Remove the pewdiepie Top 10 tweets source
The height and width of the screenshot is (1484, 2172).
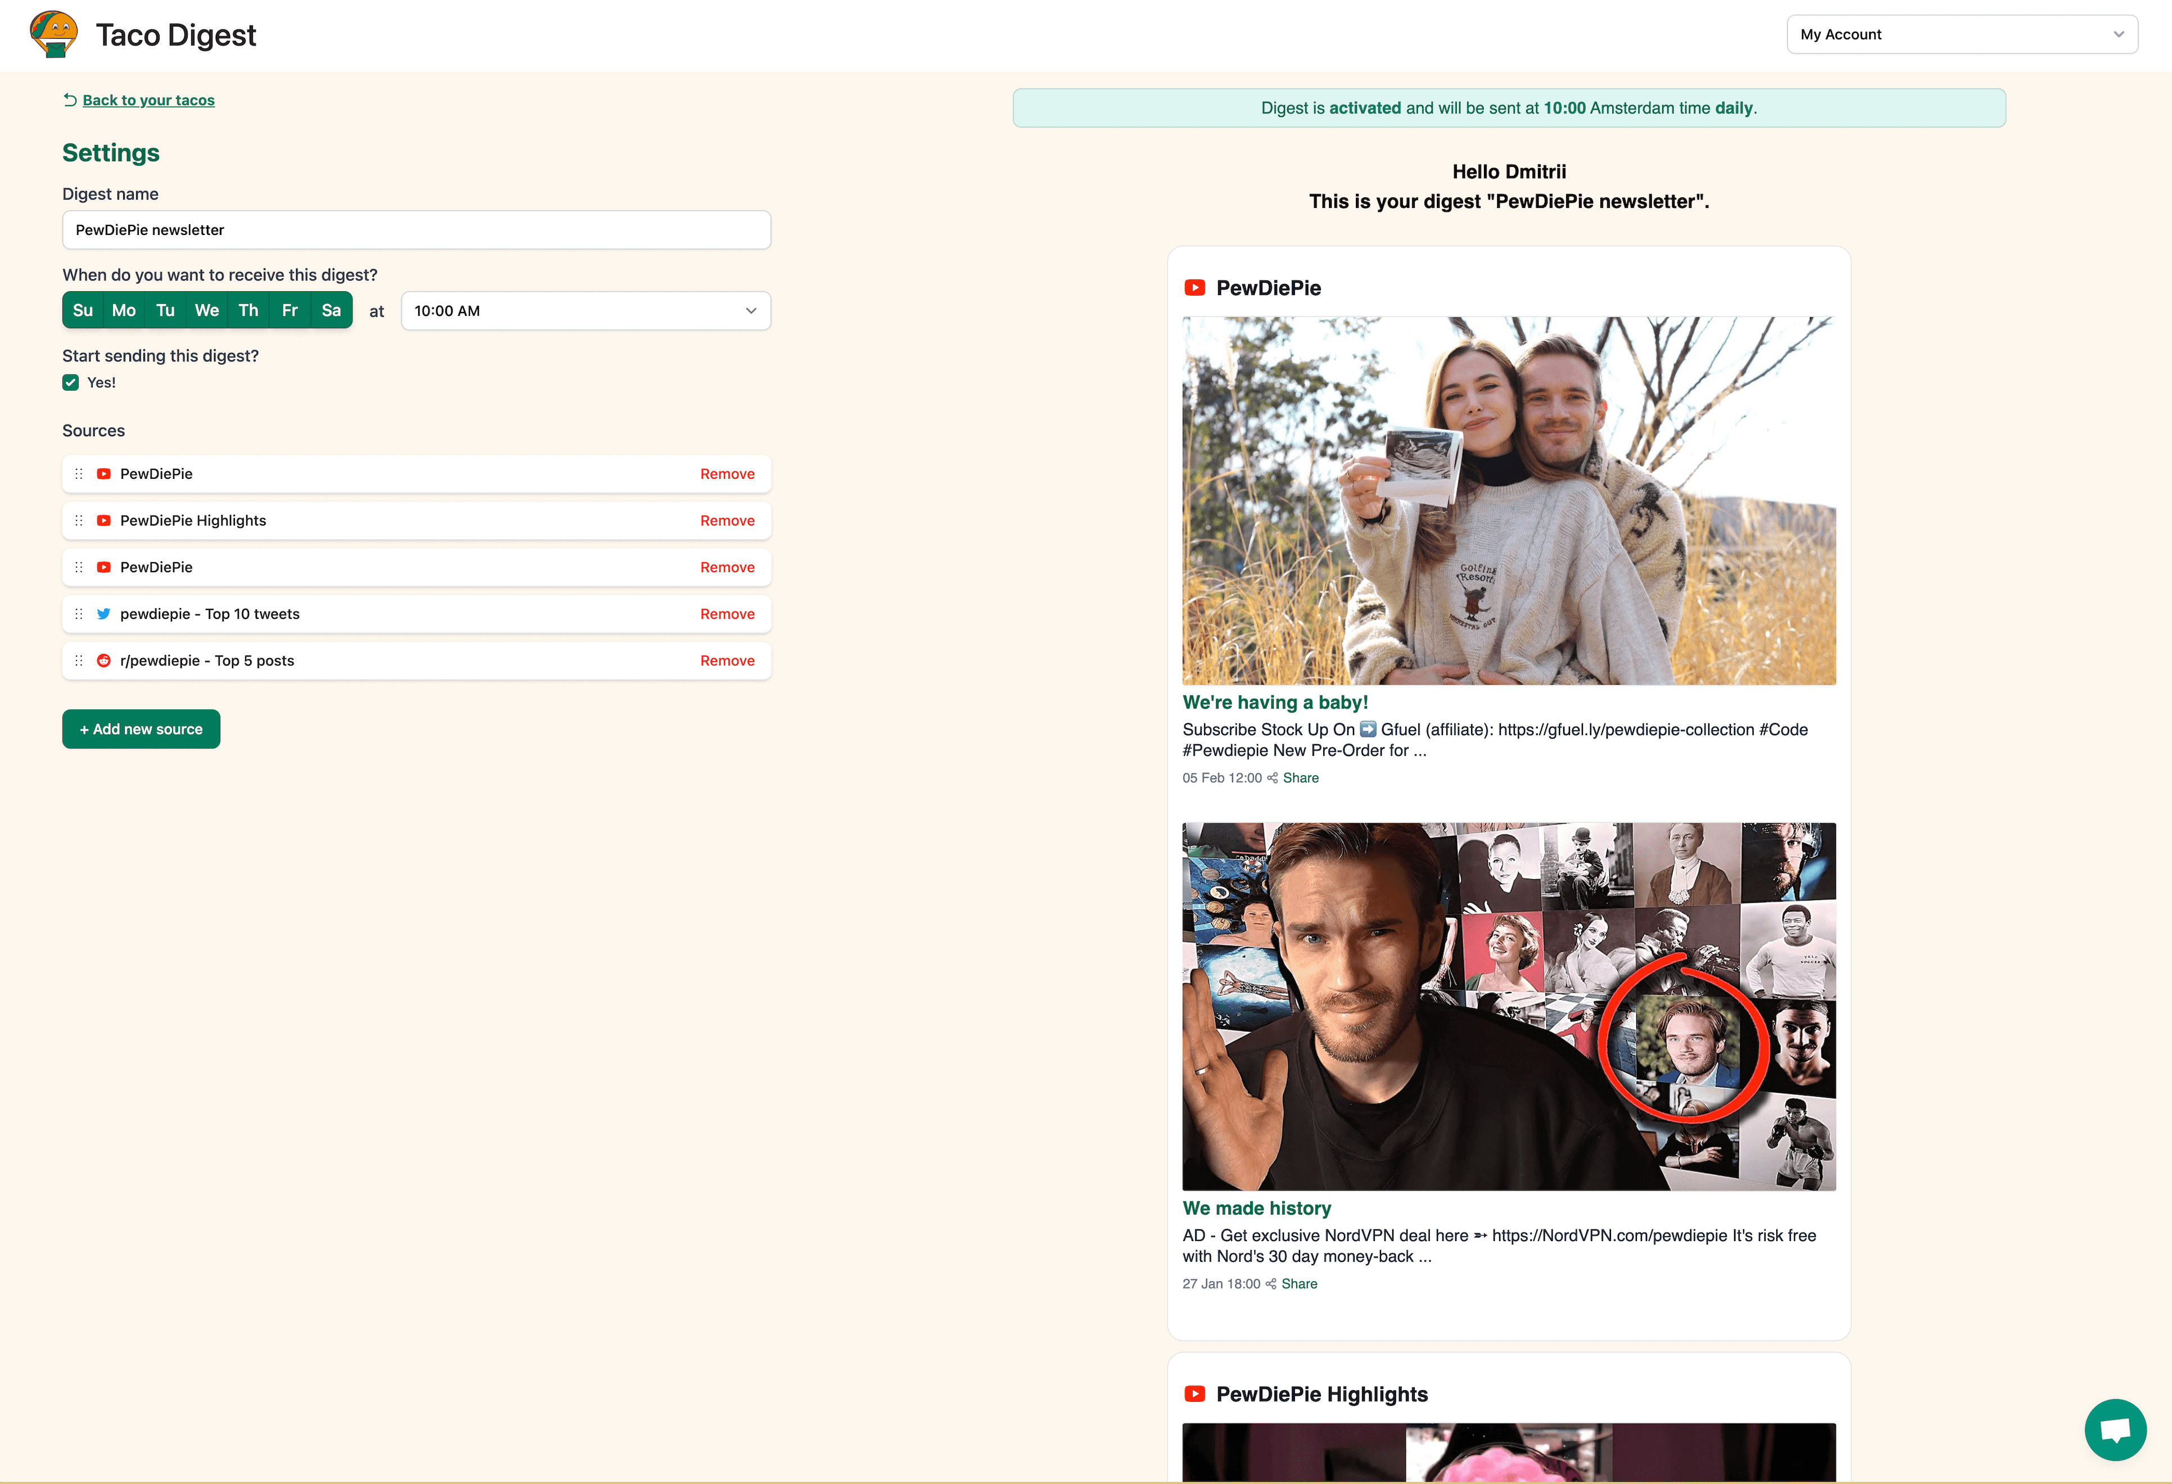pyautogui.click(x=727, y=614)
